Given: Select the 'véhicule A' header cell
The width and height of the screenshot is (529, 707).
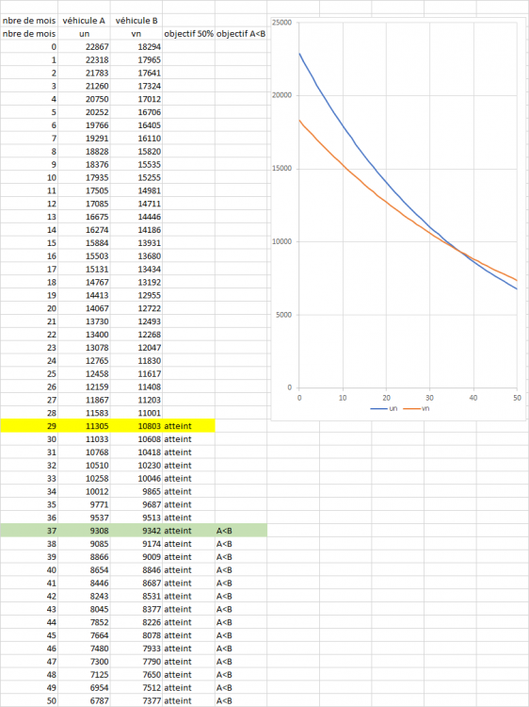Looking at the screenshot, I should 84,21.
